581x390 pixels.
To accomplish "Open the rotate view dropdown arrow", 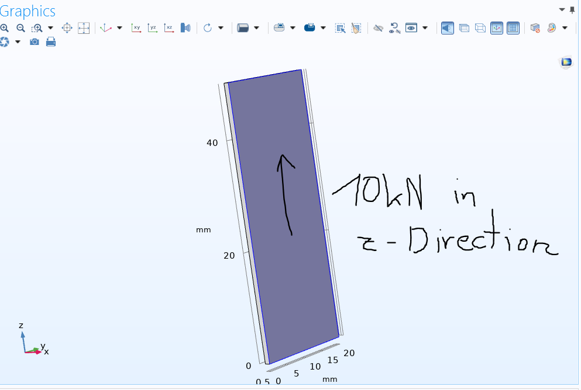I will [221, 27].
